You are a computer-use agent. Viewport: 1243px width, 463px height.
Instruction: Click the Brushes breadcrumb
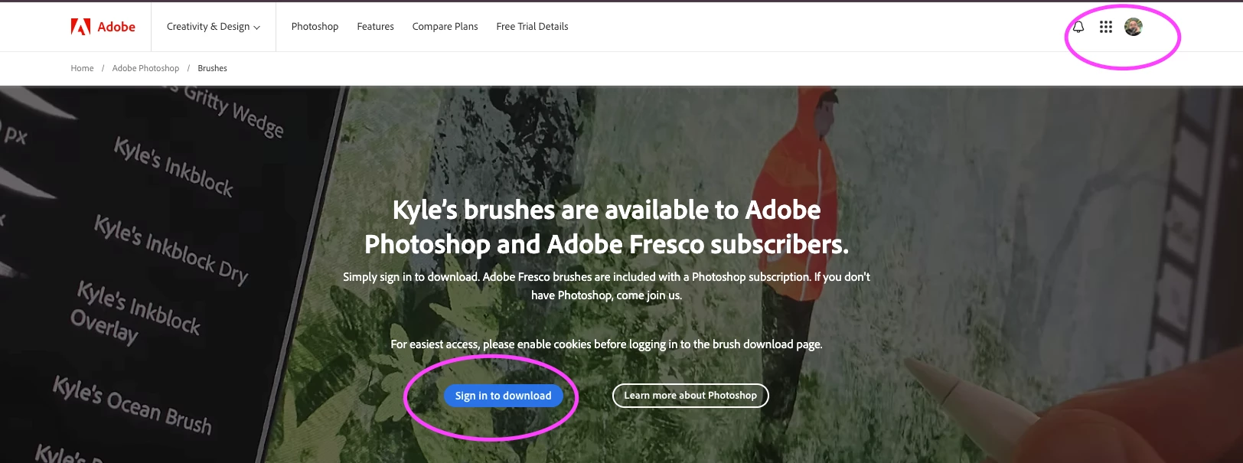212,68
